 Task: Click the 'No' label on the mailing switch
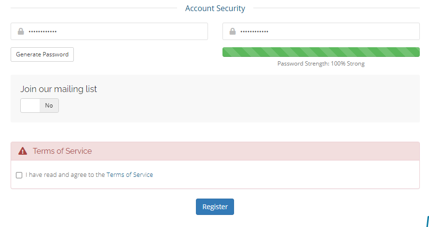coord(49,106)
